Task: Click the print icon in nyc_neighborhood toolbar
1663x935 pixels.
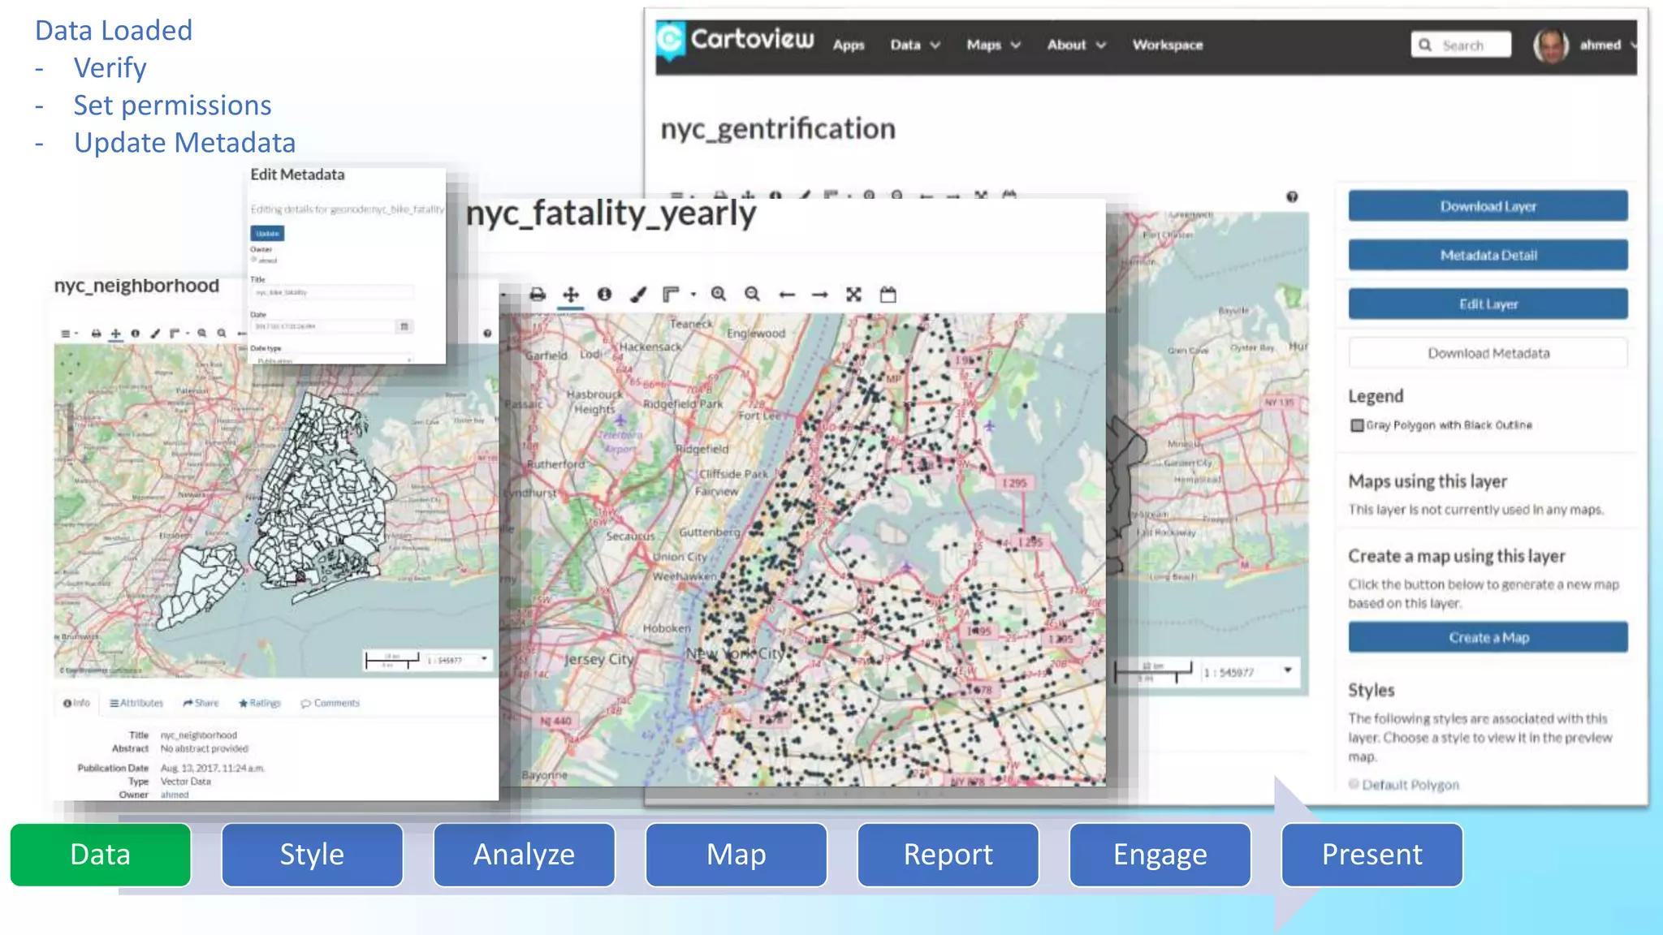Action: coord(96,334)
